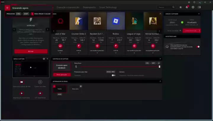
Task: Click the favorites star icon
Action: (x=181, y=7)
